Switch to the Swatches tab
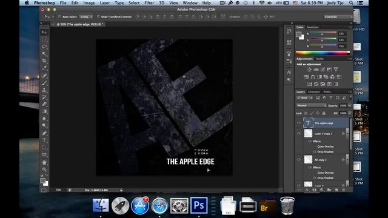388x218 pixels. [313, 27]
